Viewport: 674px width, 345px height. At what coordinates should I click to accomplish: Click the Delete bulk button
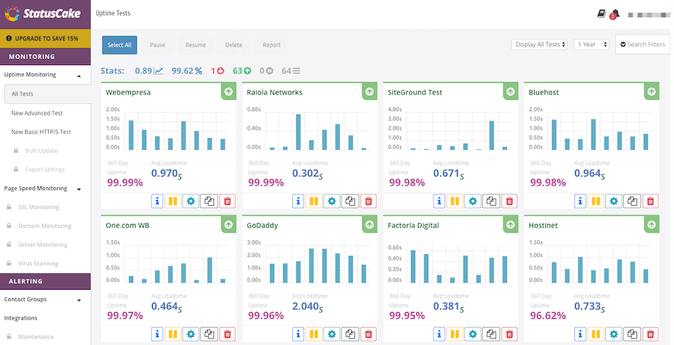(234, 45)
